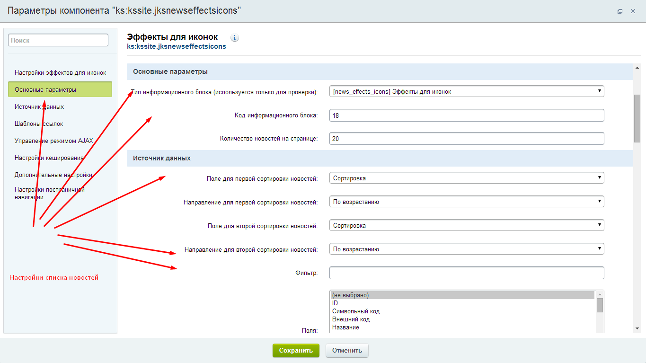Open the "Поле для второй сортировки новостей" dropdown

pyautogui.click(x=466, y=225)
